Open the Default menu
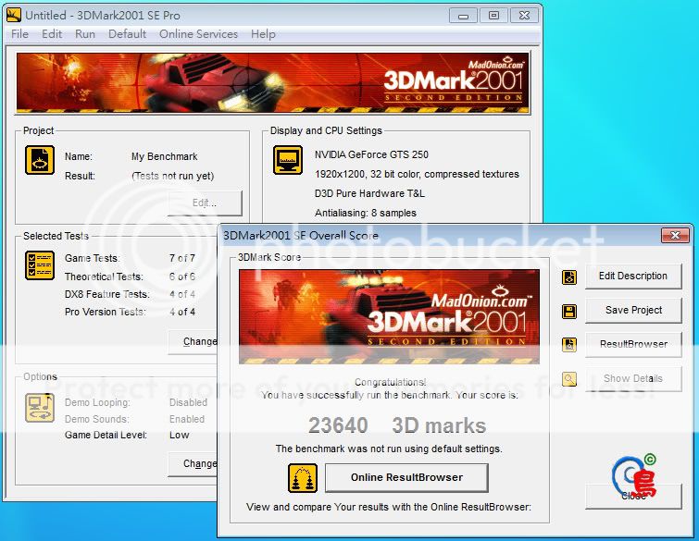 click(x=127, y=34)
